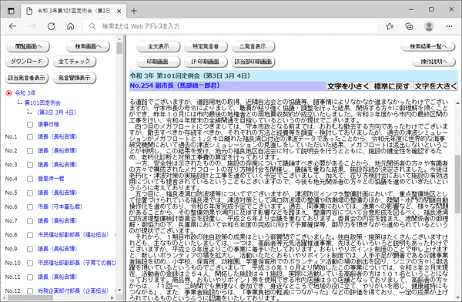Open the 第101回定例会 tree link
Viewport: 462px width, 302px height.
(x=42, y=103)
